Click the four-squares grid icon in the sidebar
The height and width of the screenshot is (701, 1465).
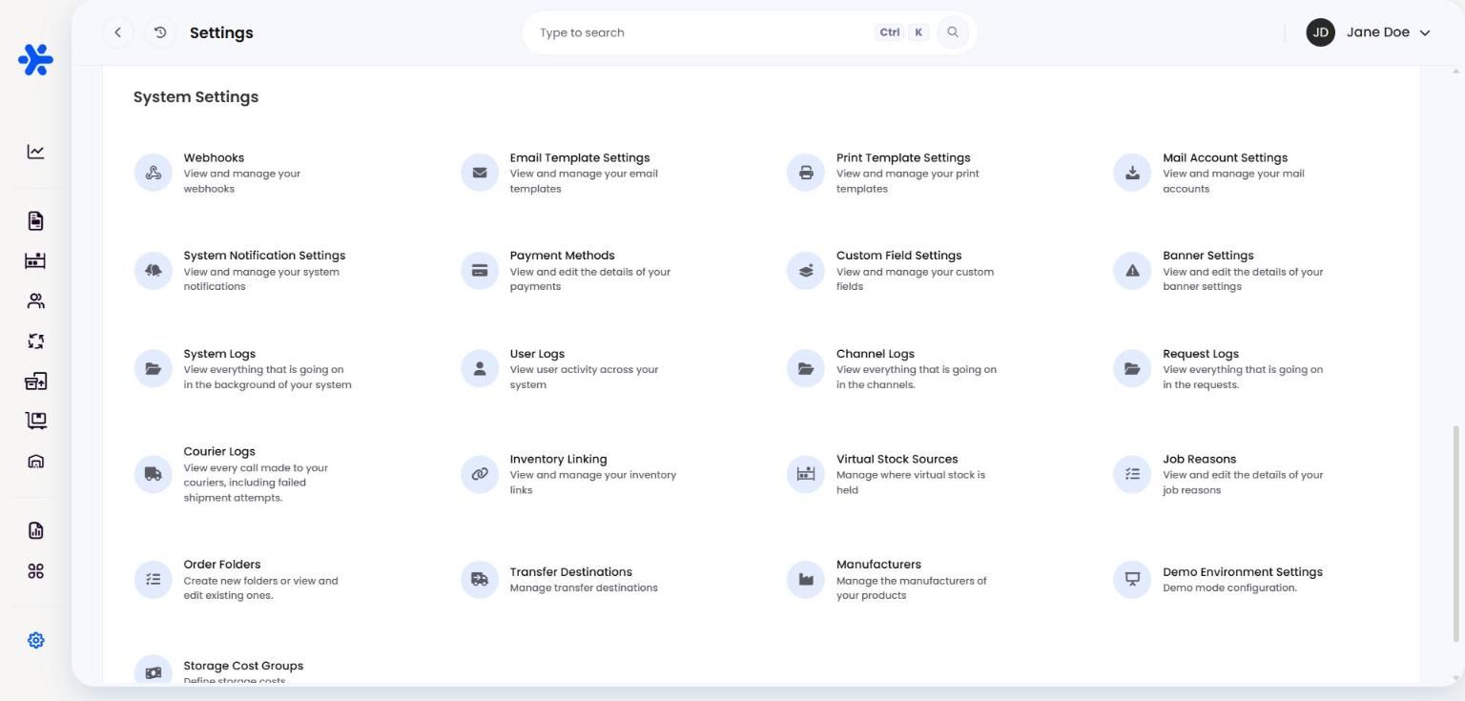click(35, 571)
